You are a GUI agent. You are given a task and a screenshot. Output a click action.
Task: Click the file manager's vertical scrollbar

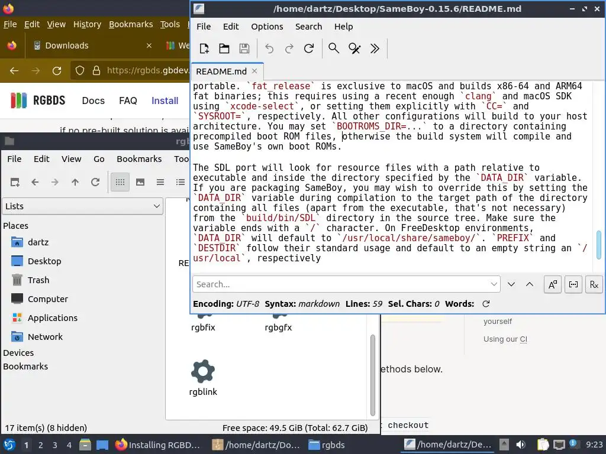pyautogui.click(x=373, y=375)
